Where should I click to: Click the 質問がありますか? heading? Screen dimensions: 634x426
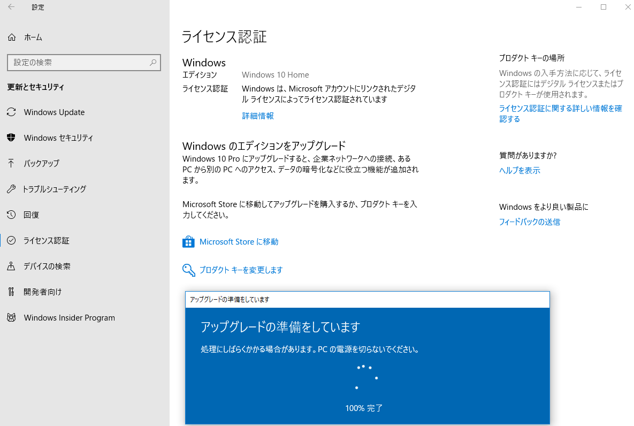click(528, 155)
